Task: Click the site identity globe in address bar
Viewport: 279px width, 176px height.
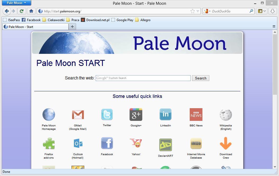Action: tap(41, 11)
